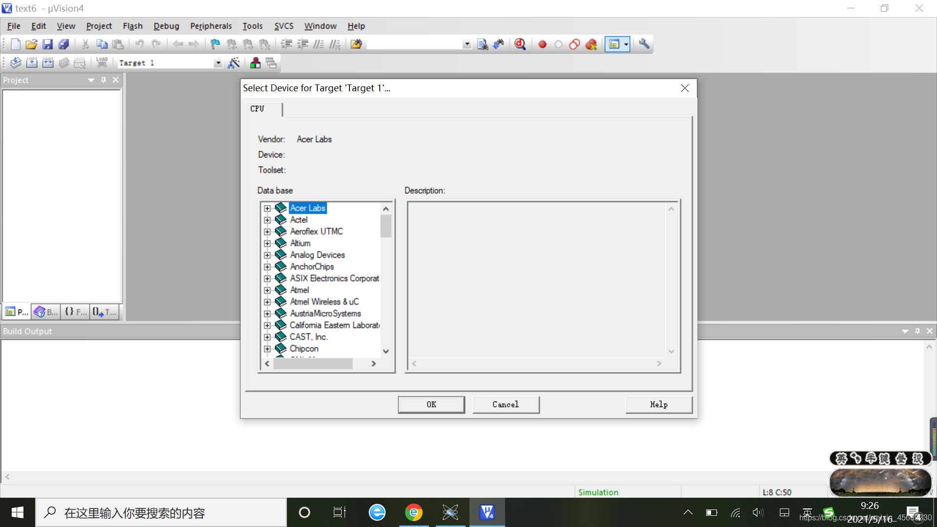The image size is (937, 527).
Task: Click the Manage Components colored blocks icon
Action: (x=255, y=63)
